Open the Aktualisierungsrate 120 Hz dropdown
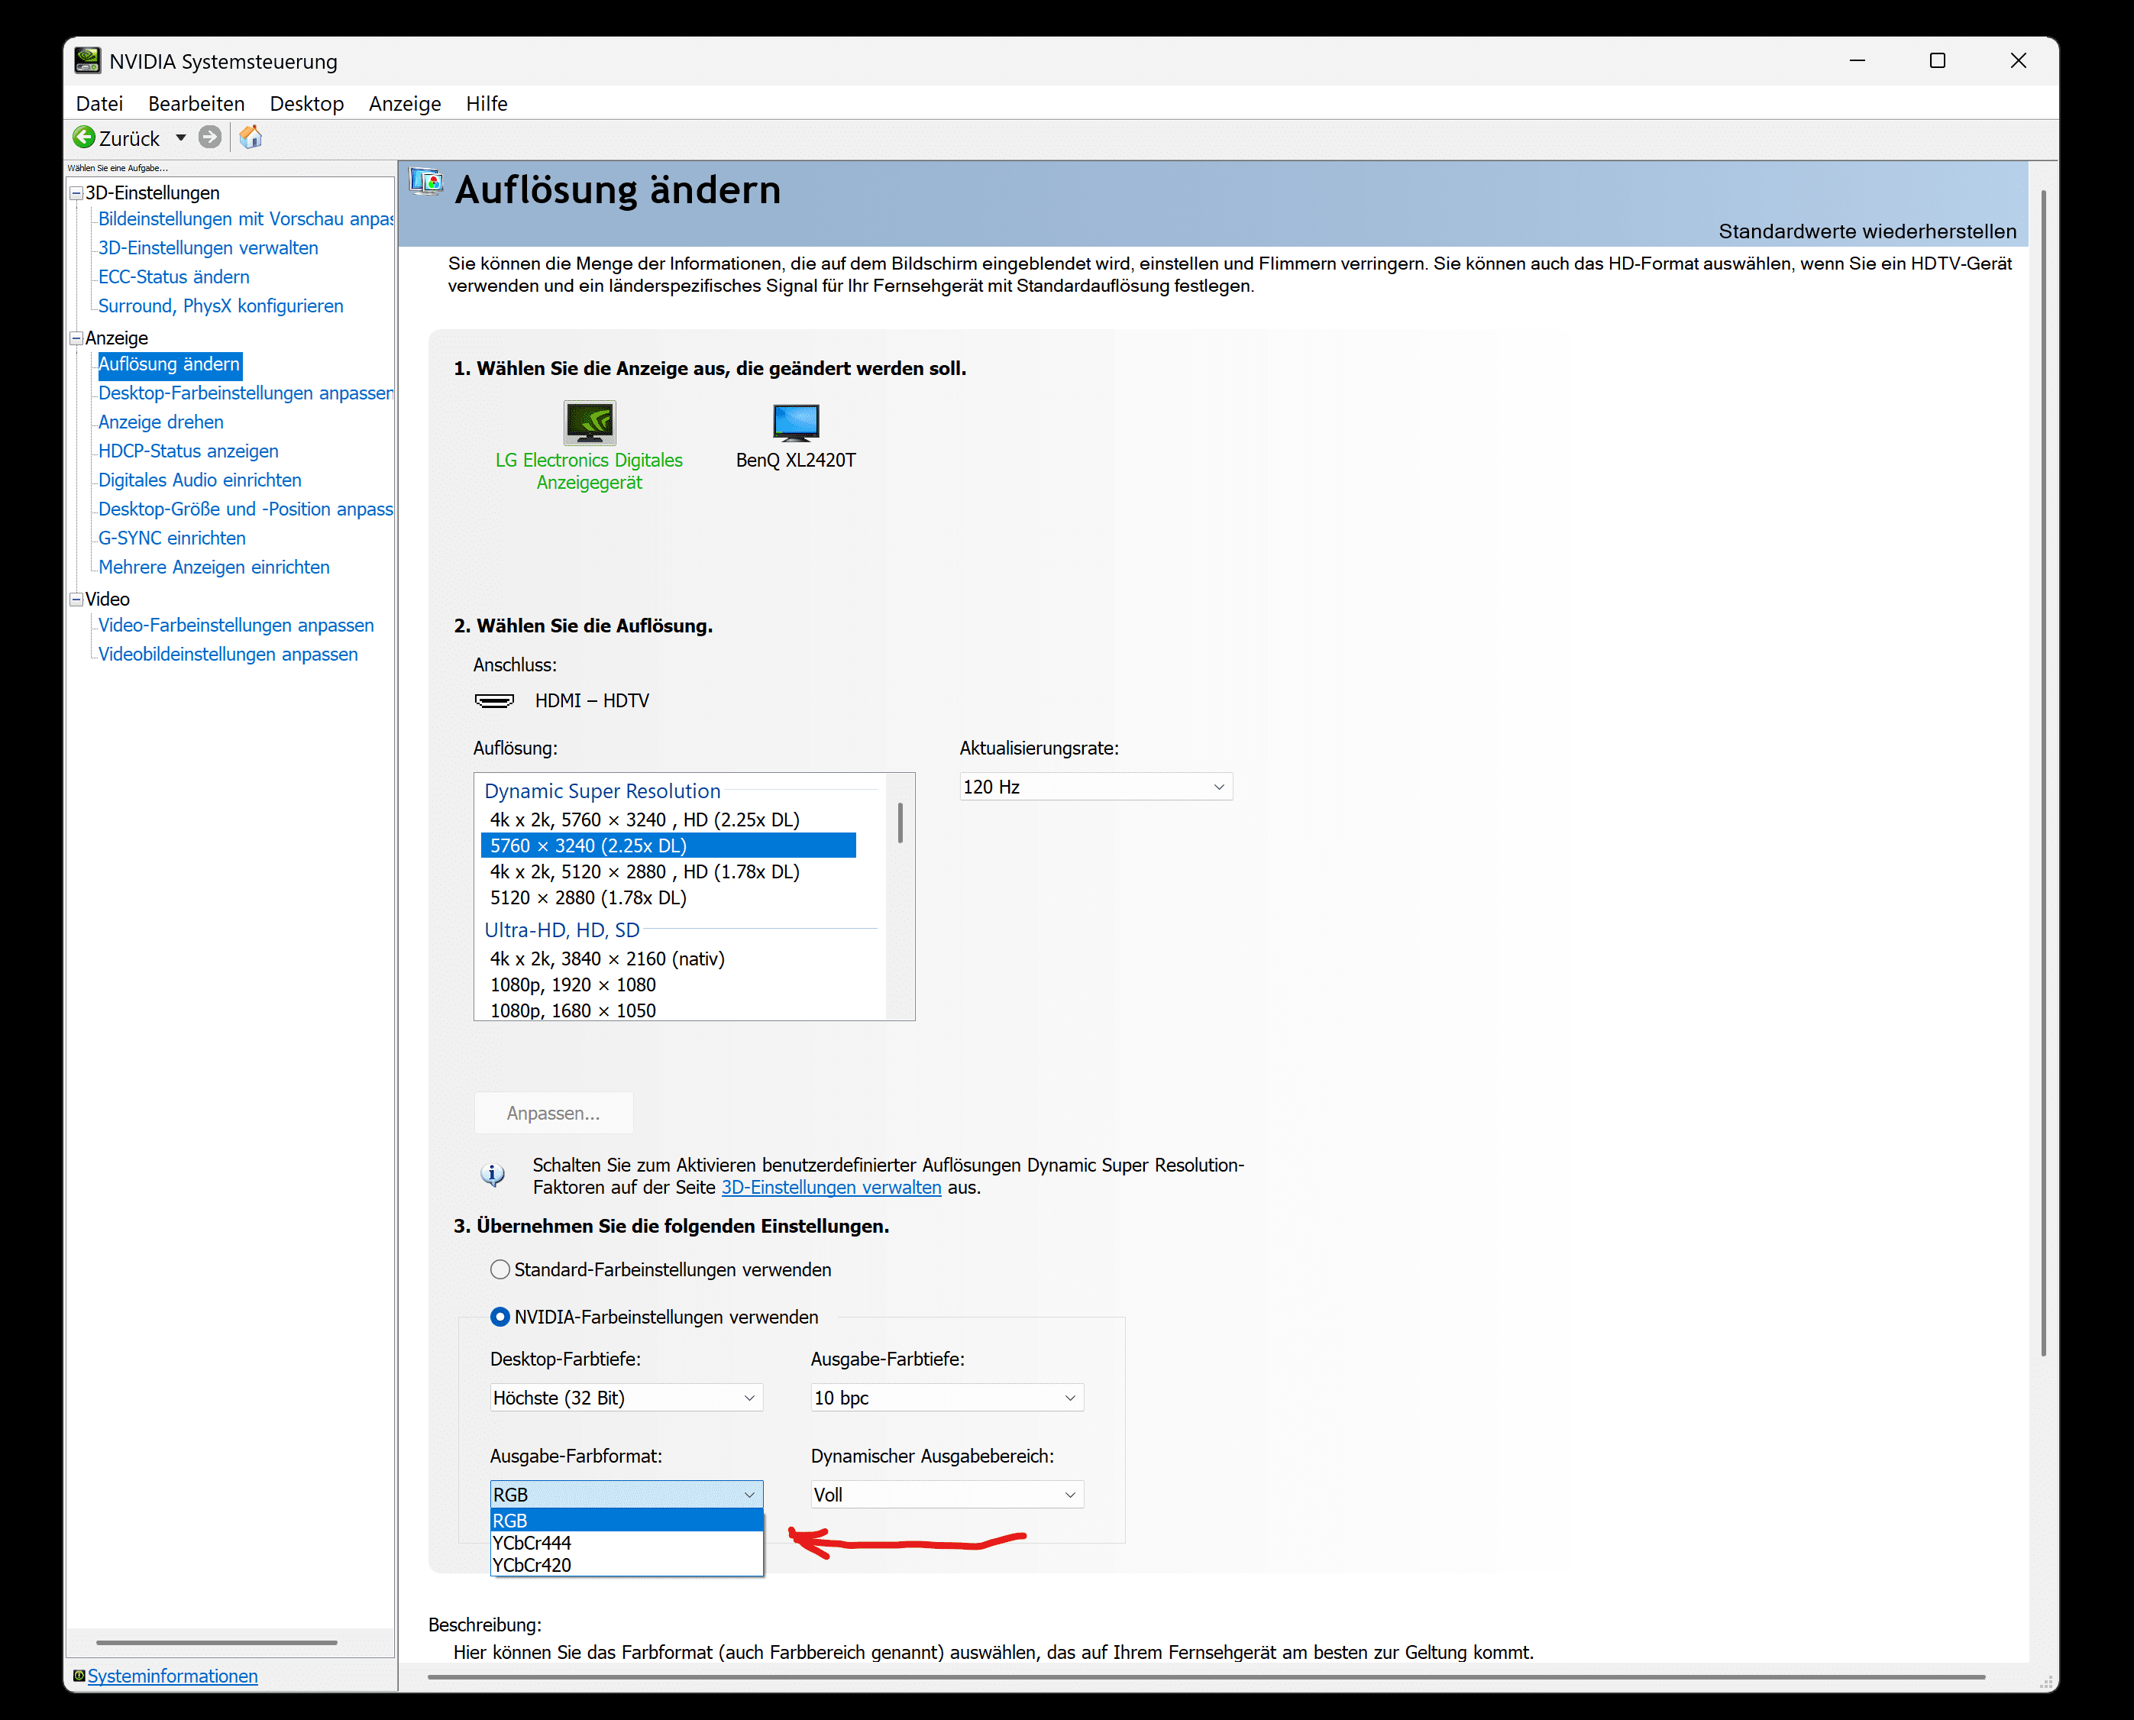Screen dimensions: 2134x1720 pos(1096,787)
